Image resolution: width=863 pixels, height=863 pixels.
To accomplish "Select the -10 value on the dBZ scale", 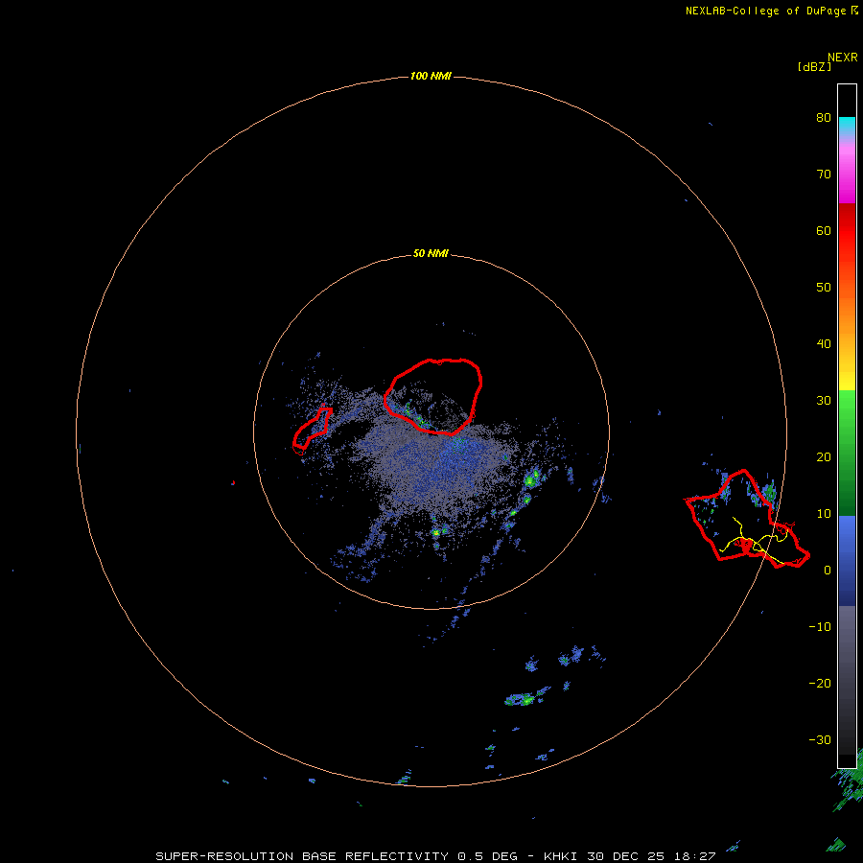I will tap(820, 627).
